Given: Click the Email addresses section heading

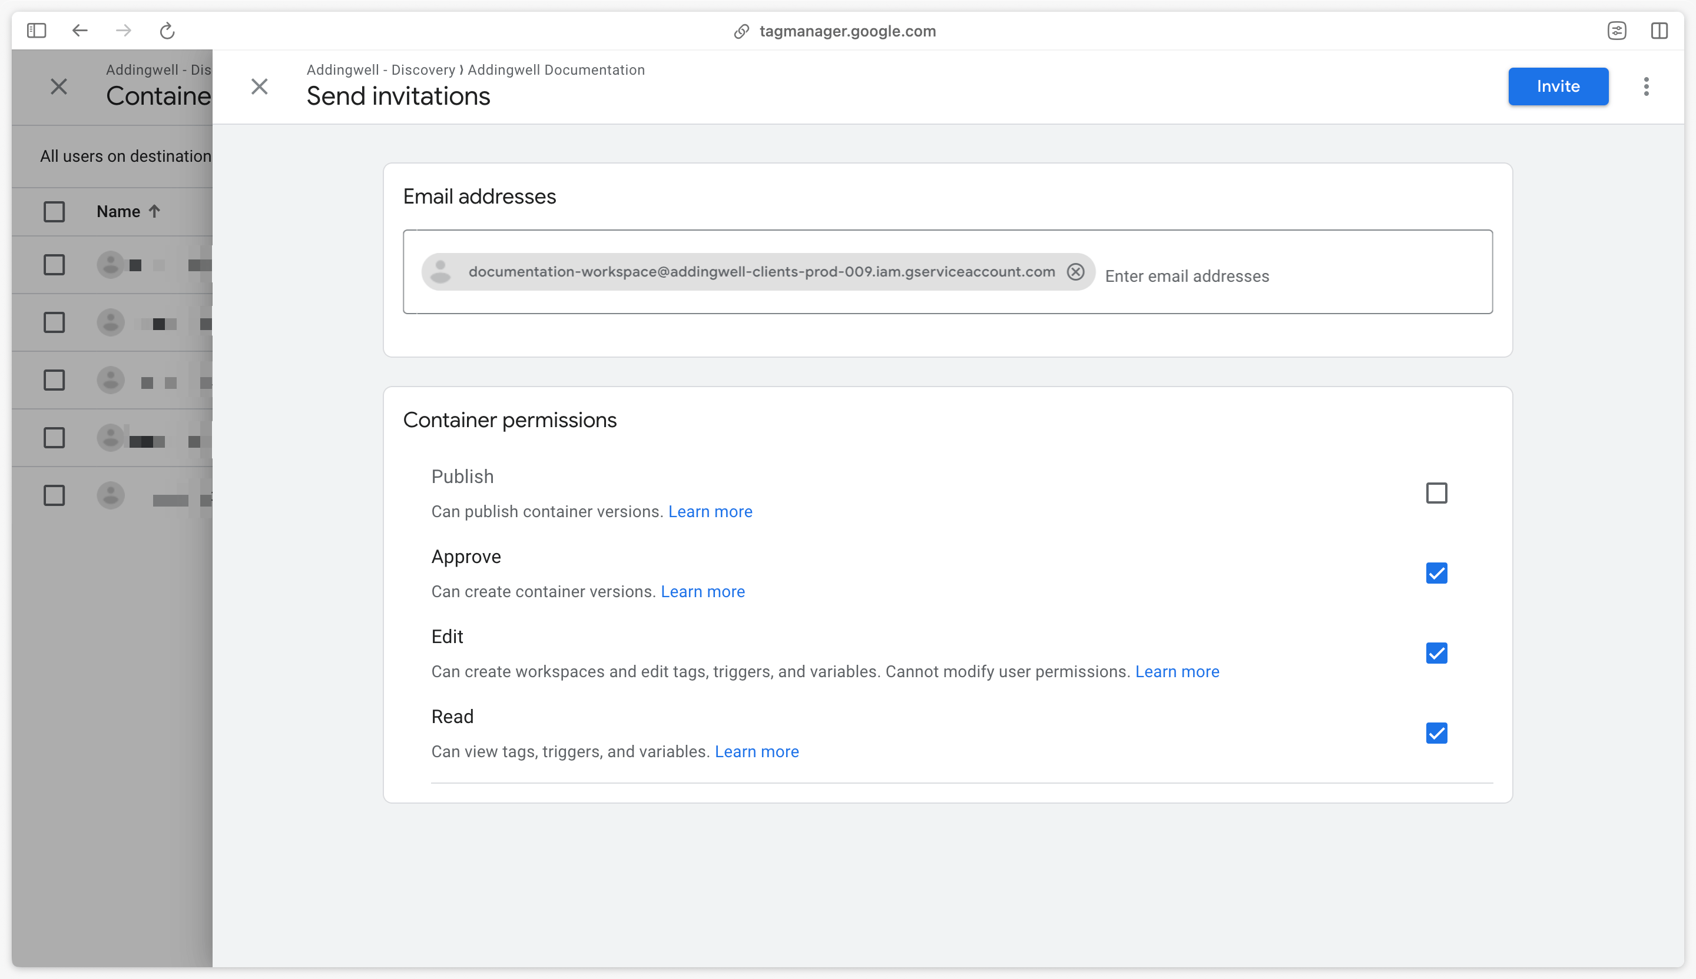Looking at the screenshot, I should [x=479, y=197].
